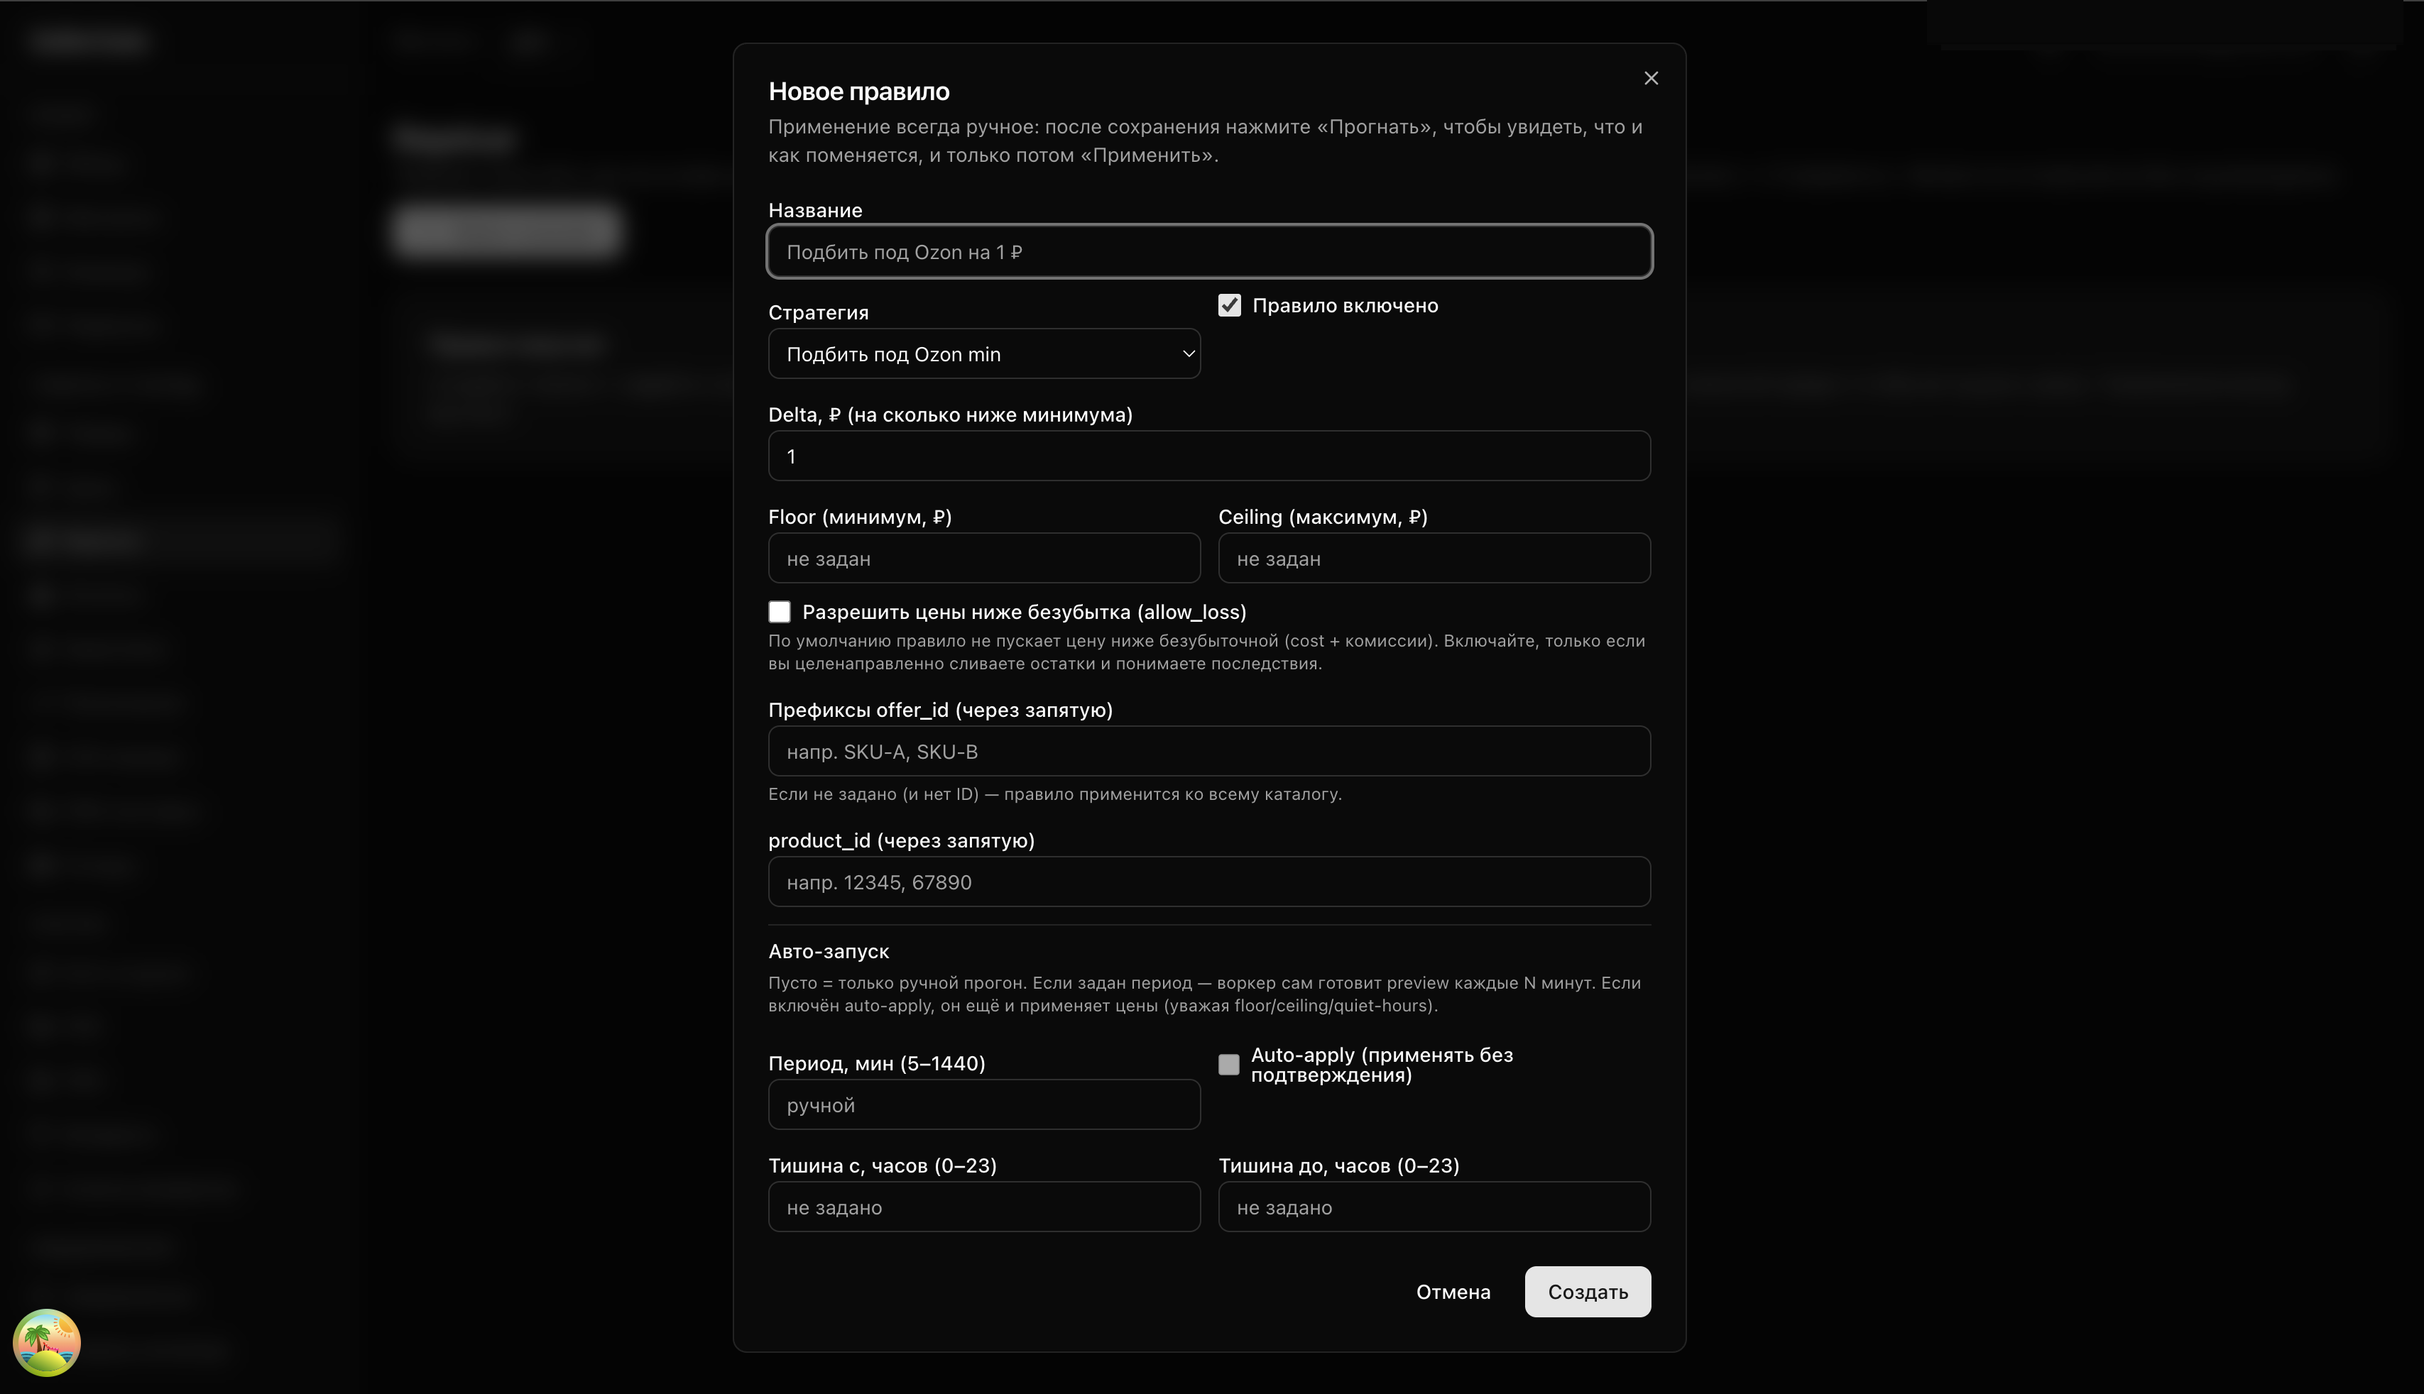
Task: Click the Floor минимум input field
Action: click(983, 558)
